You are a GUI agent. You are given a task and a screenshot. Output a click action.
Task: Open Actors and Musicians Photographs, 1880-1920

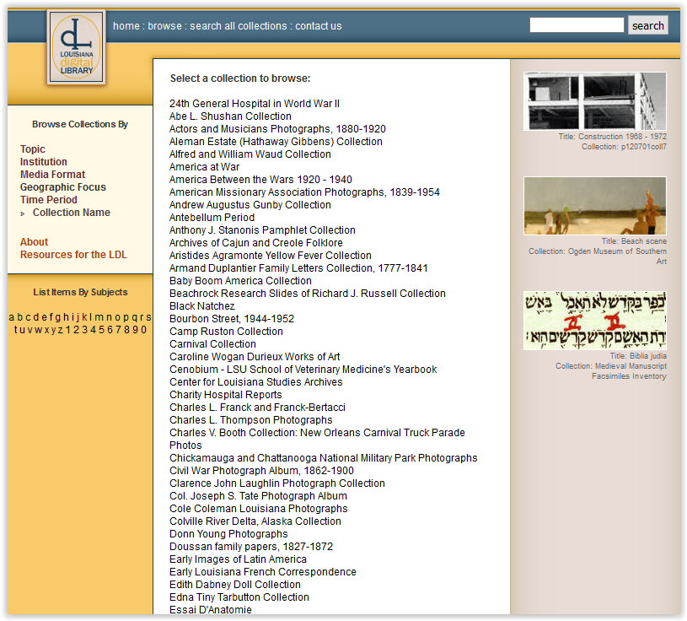278,129
